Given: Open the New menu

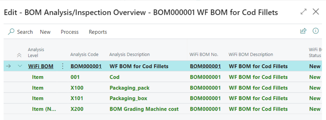Looking at the screenshot, I should coord(45,32).
